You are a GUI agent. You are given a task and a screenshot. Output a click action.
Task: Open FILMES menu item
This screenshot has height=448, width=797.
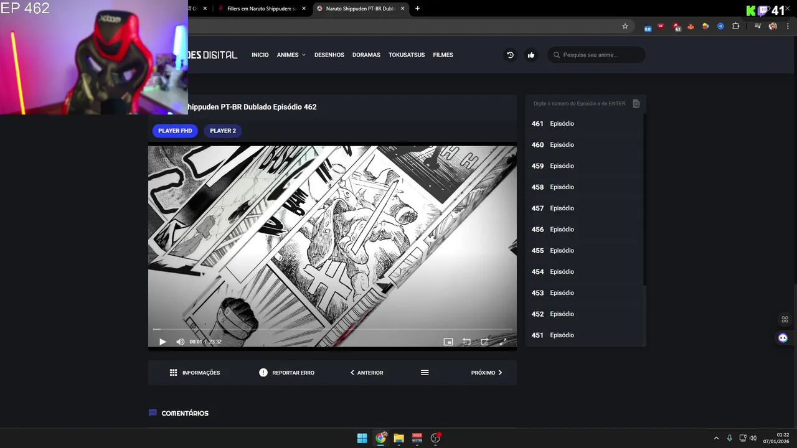(x=443, y=55)
